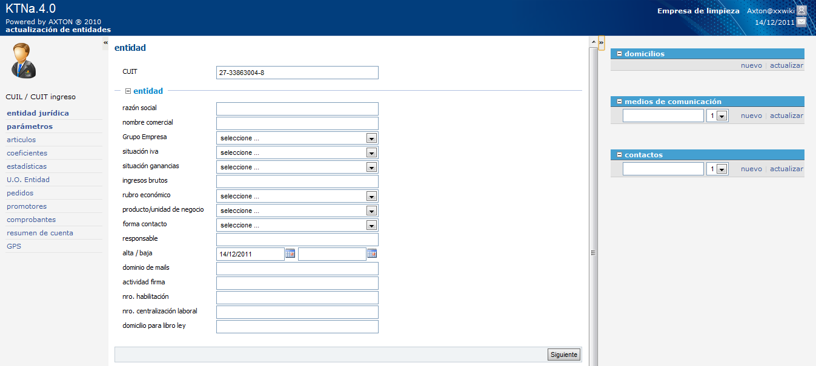Open the articulos menu item

21,140
